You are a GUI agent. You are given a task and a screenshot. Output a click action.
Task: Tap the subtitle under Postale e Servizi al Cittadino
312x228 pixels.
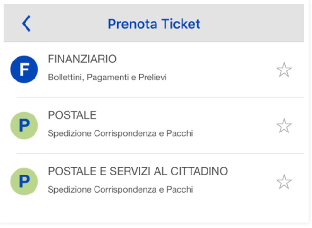coord(120,189)
